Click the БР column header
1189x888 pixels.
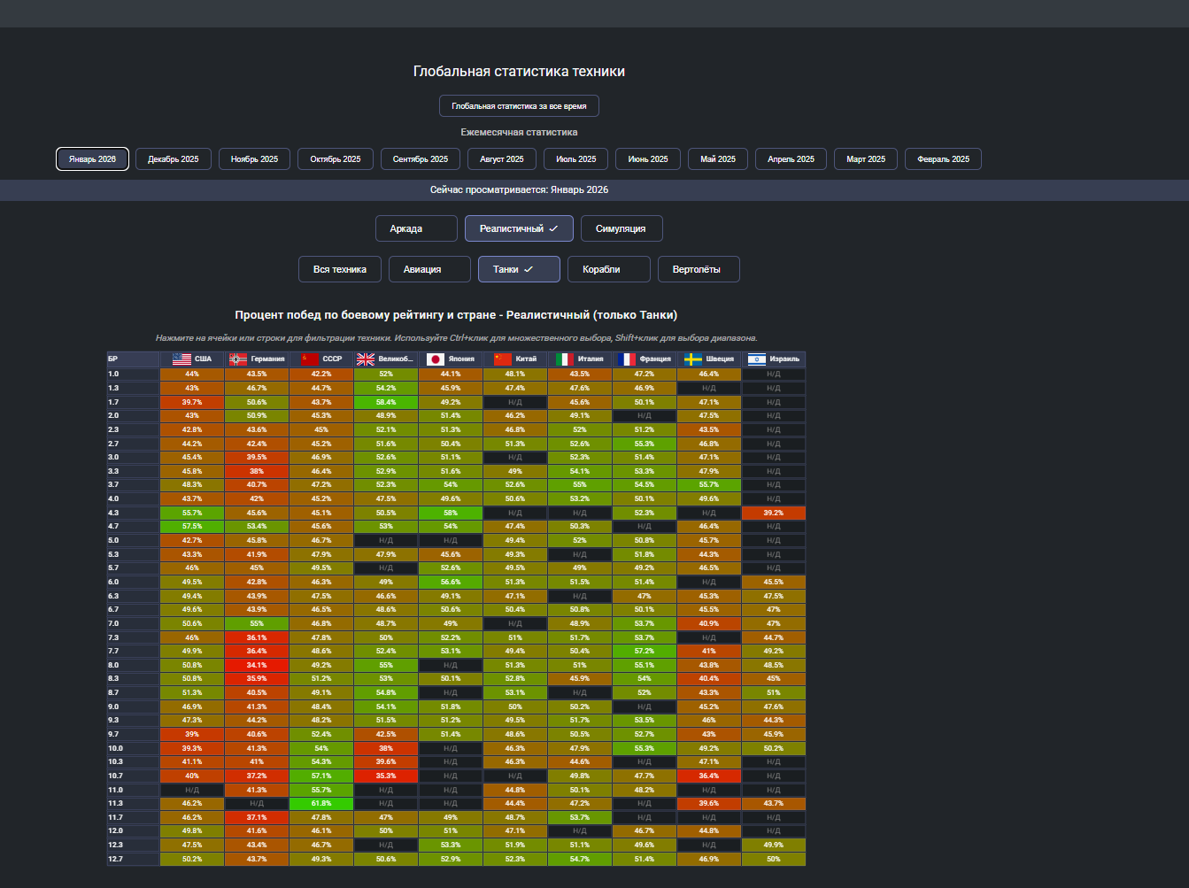(134, 359)
